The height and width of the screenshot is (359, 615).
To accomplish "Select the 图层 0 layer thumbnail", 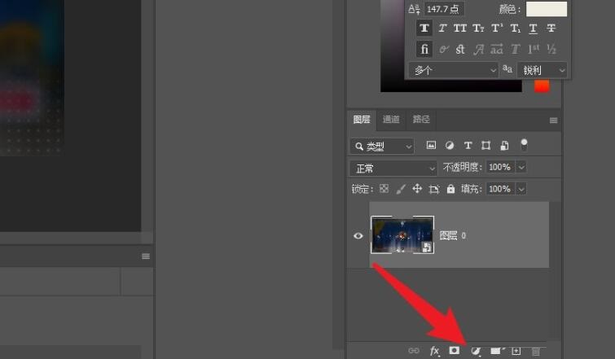I will pyautogui.click(x=402, y=235).
